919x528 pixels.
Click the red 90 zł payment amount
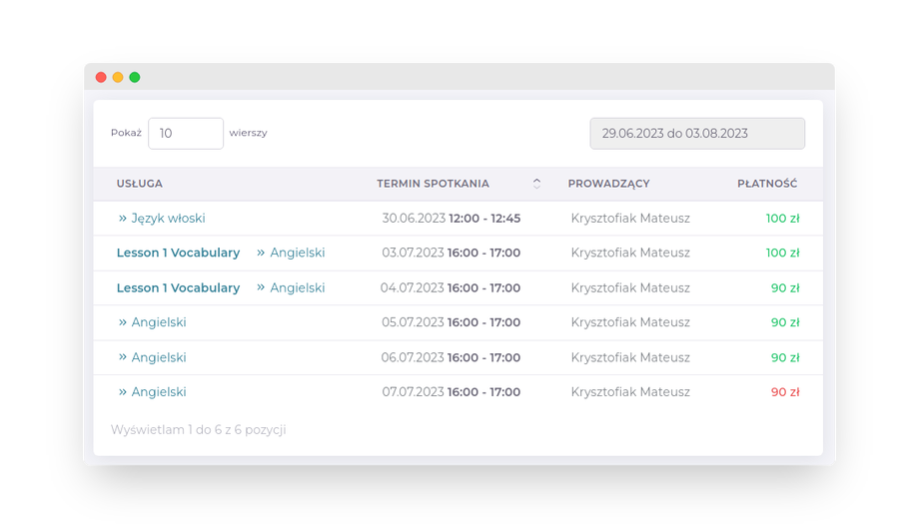tap(785, 392)
